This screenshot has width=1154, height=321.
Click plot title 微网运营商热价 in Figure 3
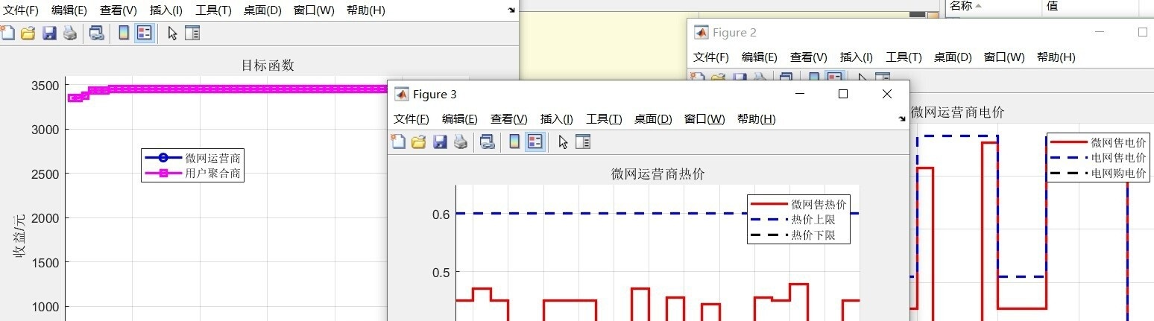pyautogui.click(x=658, y=174)
